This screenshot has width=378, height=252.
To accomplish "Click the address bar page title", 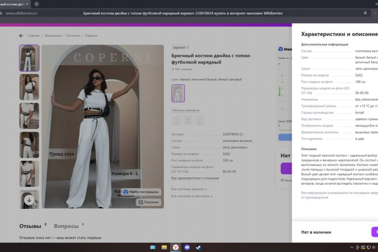I will click(183, 13).
